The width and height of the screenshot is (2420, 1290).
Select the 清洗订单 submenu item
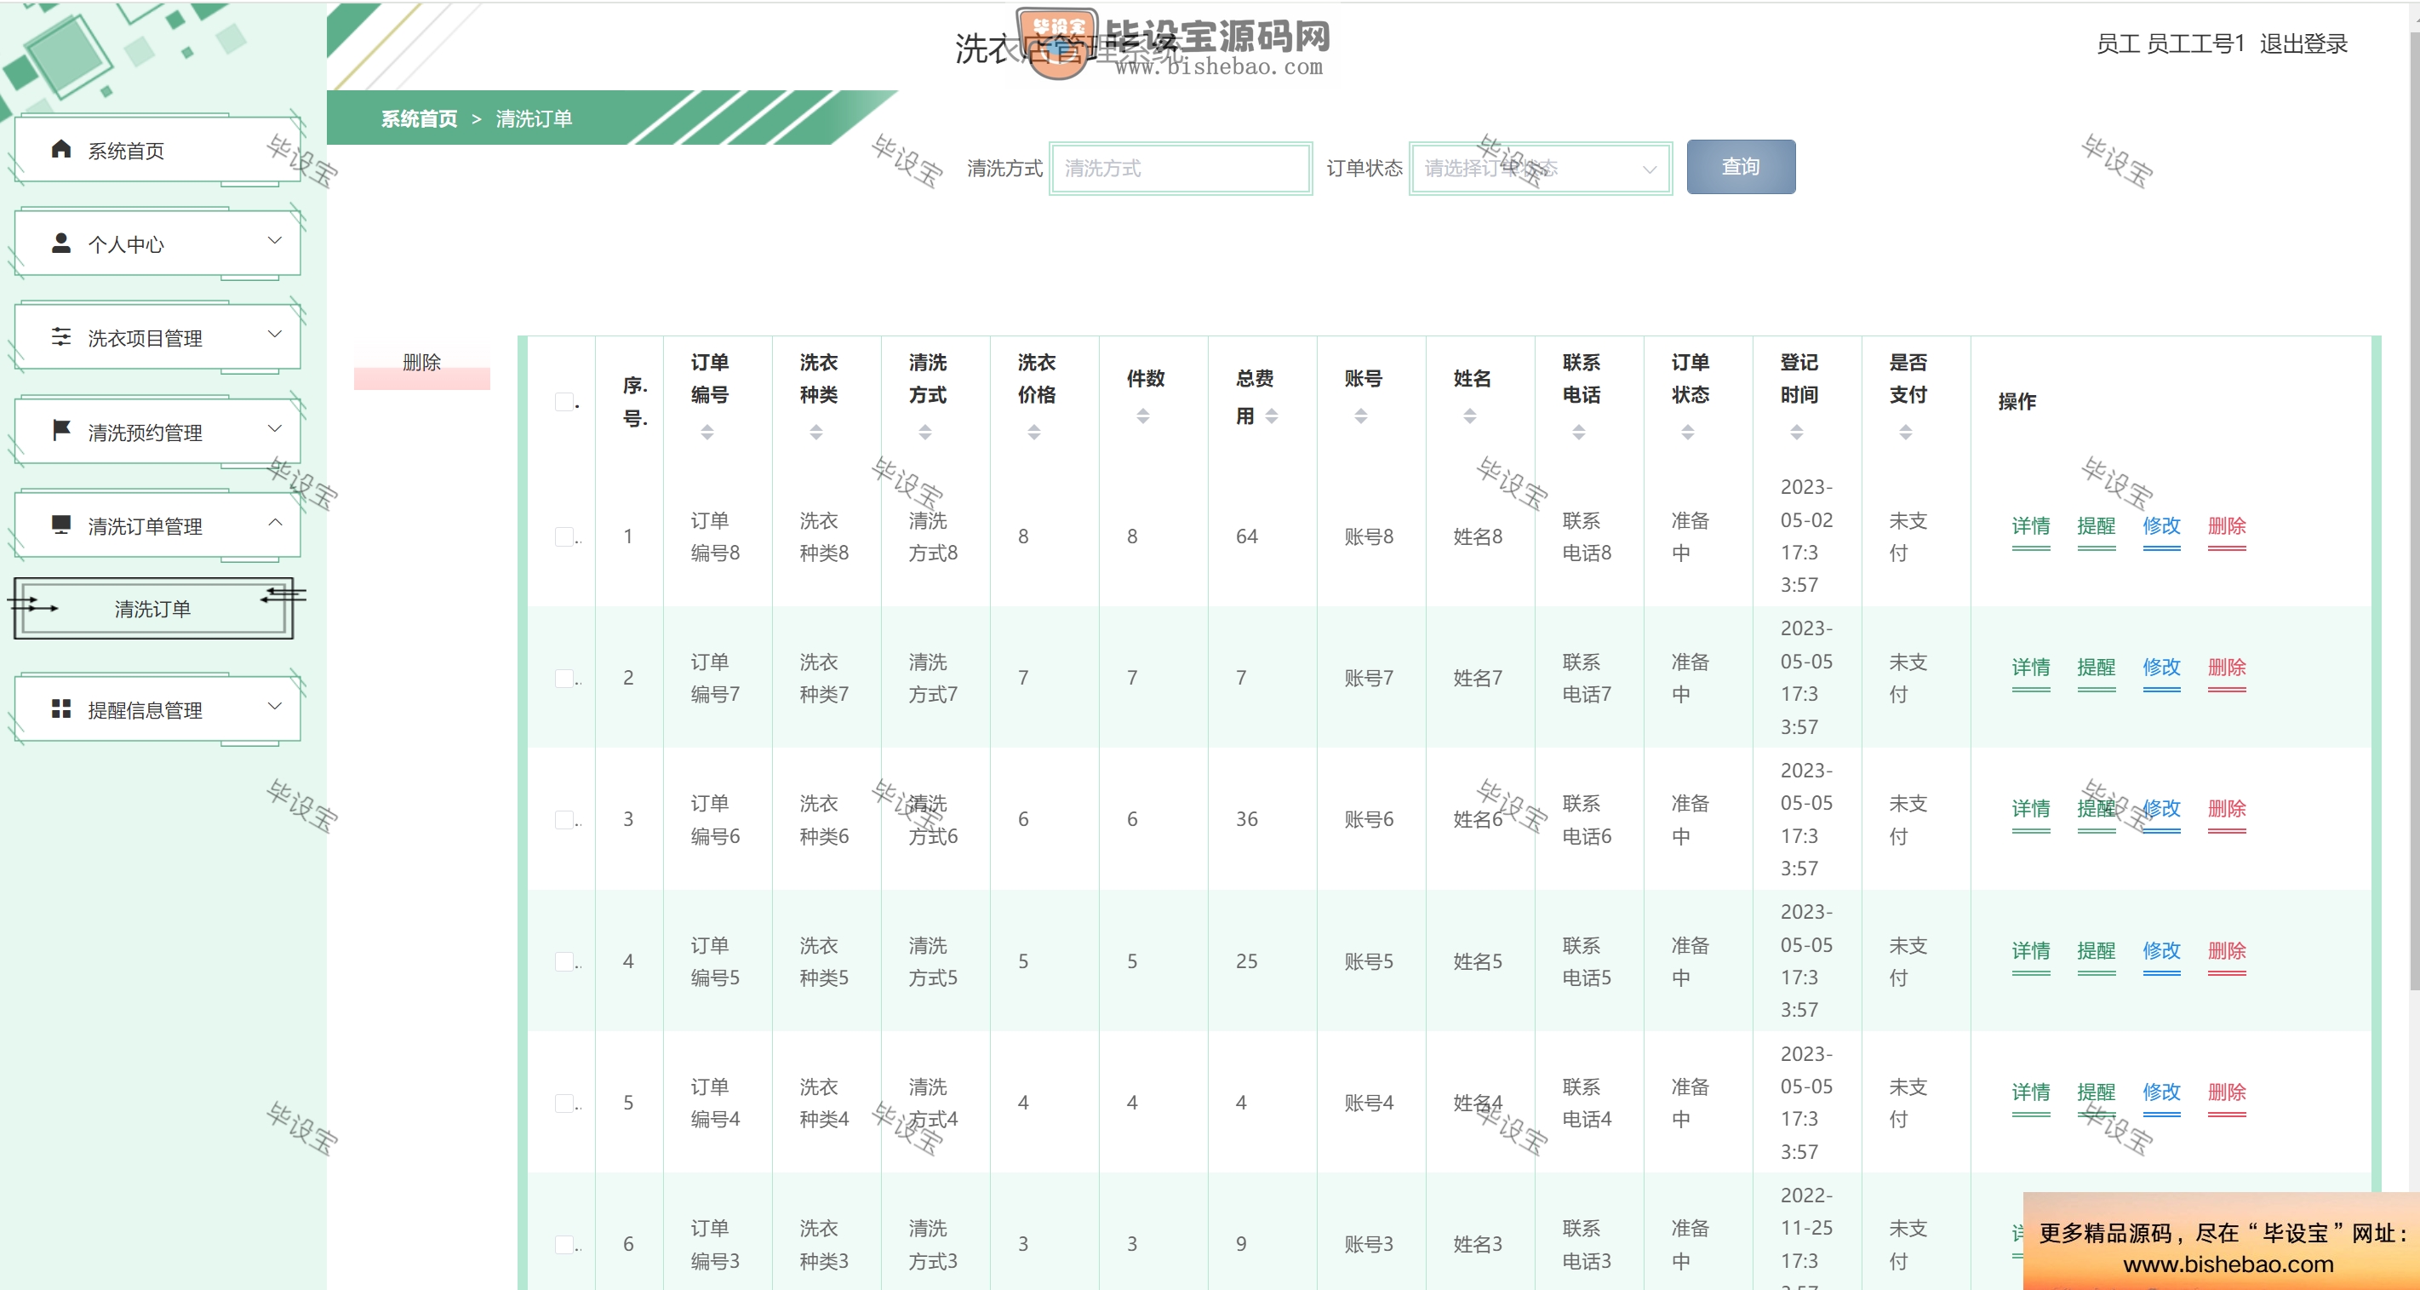pyautogui.click(x=153, y=609)
